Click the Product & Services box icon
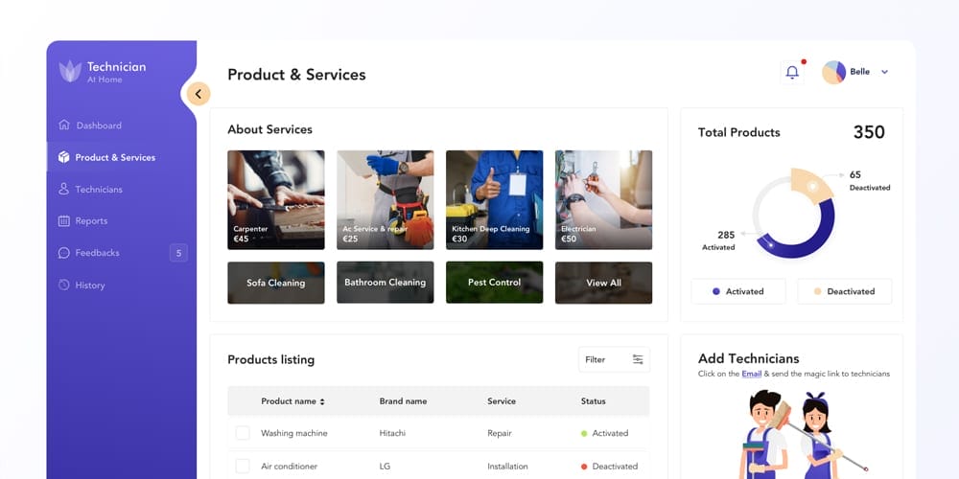959x479 pixels. coord(63,157)
